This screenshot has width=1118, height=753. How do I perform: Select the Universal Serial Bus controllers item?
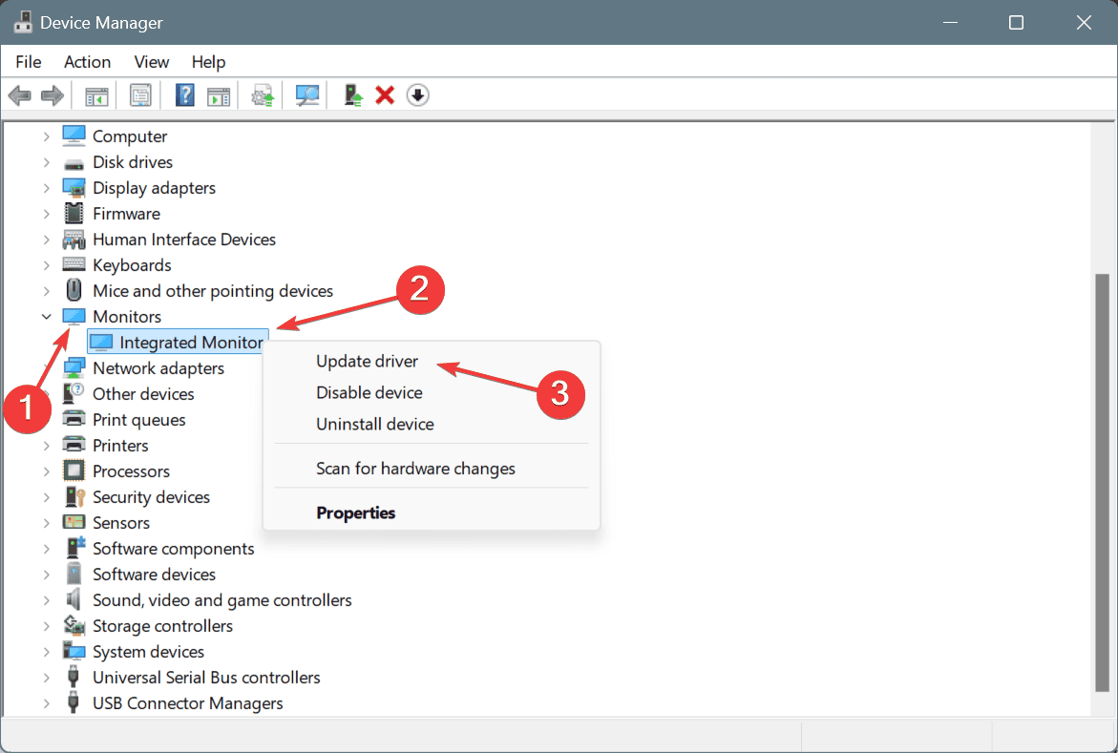(x=206, y=678)
